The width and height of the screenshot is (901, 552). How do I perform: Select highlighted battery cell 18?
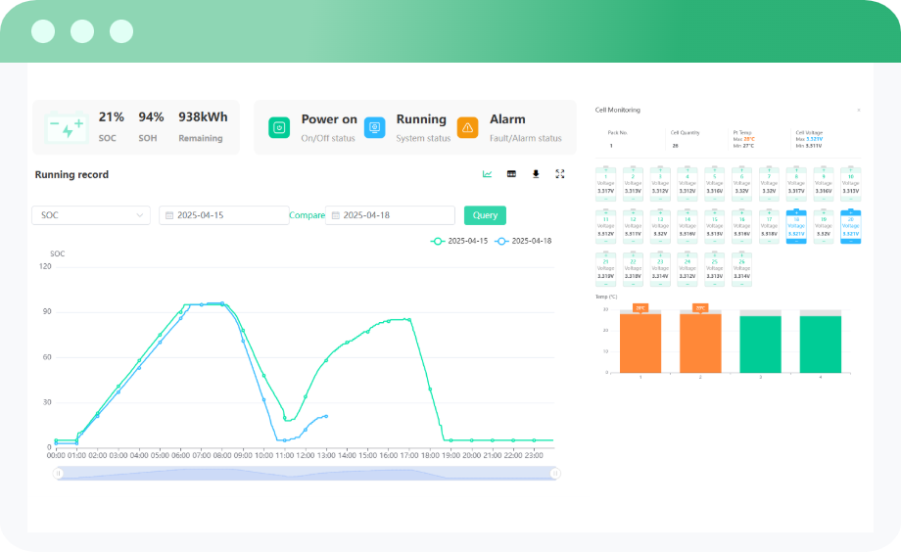point(796,226)
